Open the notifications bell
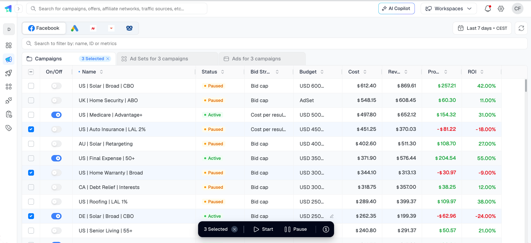Image resolution: width=531 pixels, height=243 pixels. click(x=488, y=9)
